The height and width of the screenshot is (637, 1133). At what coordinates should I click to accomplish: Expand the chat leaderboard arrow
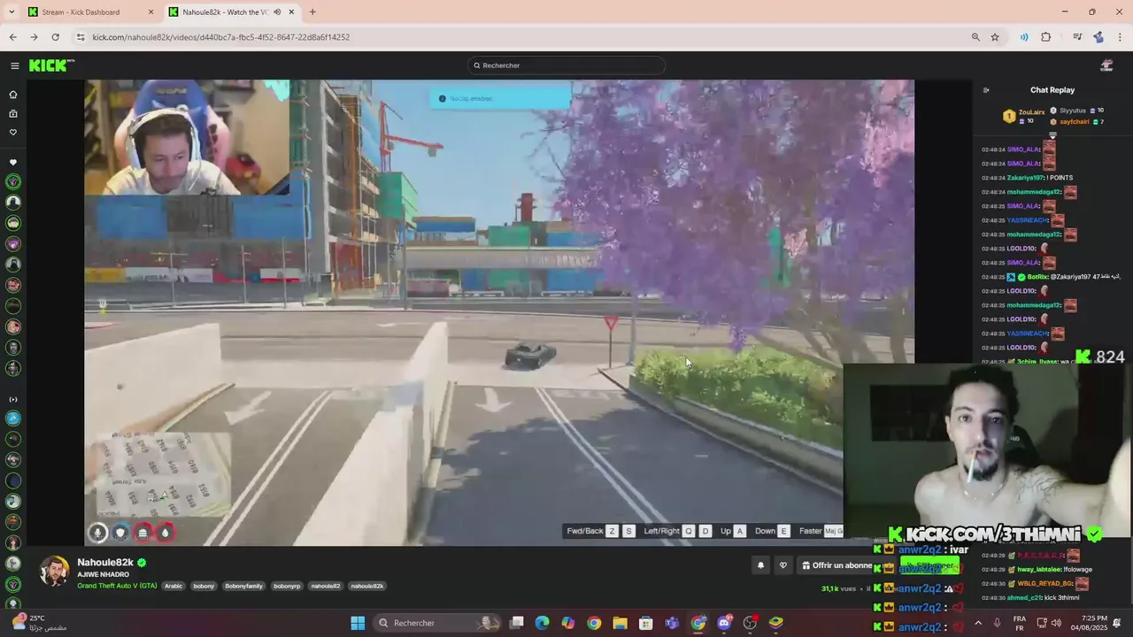[1052, 135]
